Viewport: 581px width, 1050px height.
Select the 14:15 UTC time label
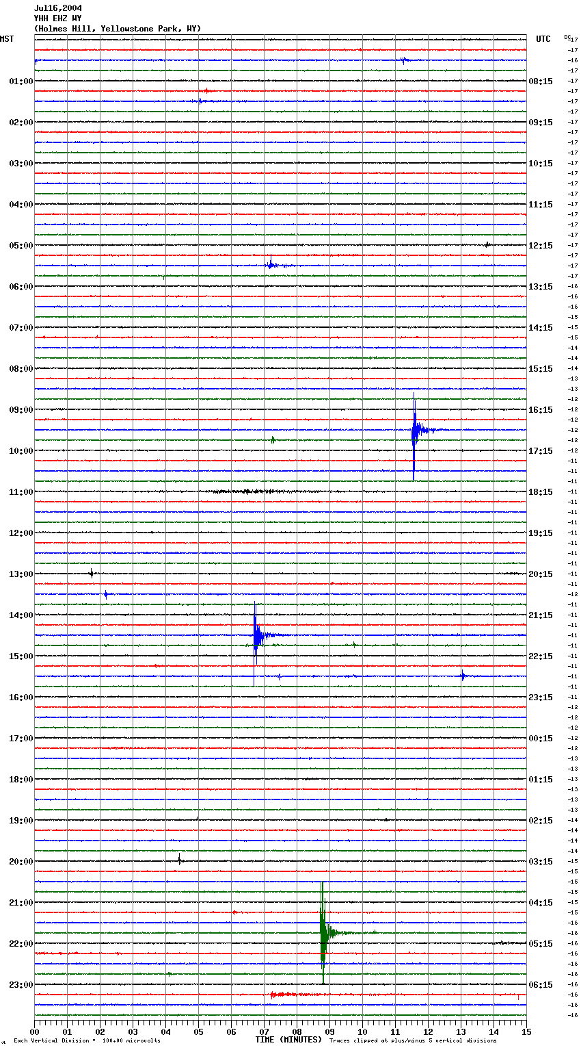tap(541, 328)
